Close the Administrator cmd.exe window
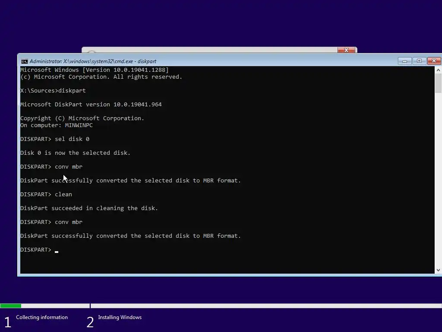This screenshot has height=332, width=442. [x=434, y=61]
